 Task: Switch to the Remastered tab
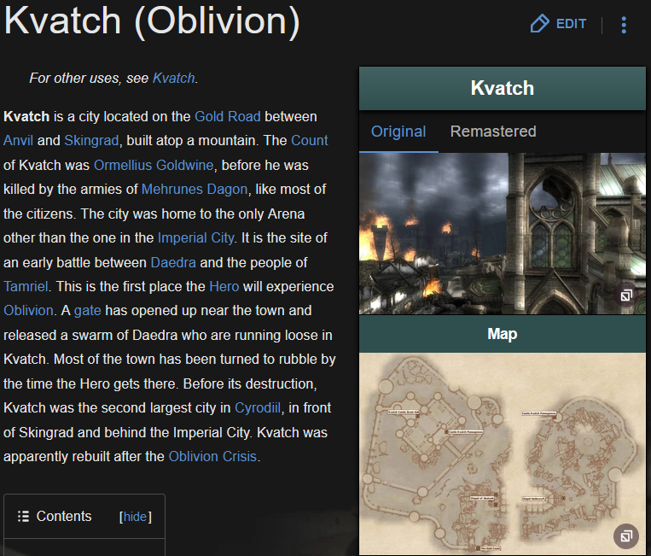[x=493, y=132]
